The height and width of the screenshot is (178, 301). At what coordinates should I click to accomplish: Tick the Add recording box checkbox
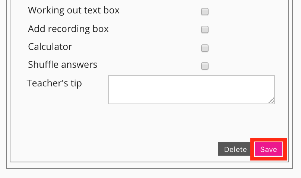(205, 30)
